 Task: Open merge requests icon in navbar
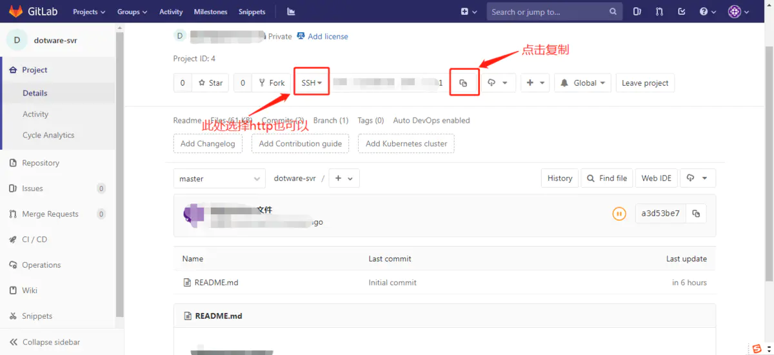659,12
